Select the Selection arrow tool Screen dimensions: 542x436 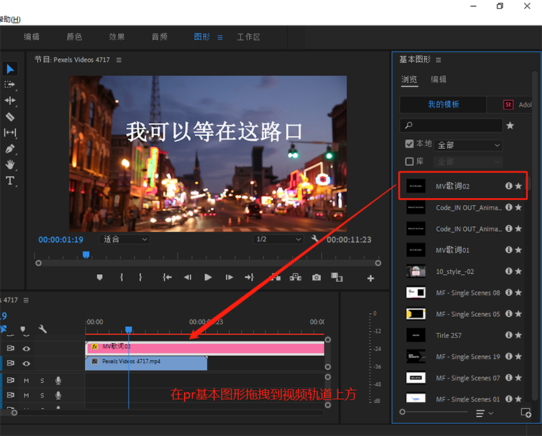pos(10,69)
